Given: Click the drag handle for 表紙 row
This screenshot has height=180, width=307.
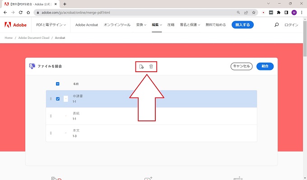Looking at the screenshot, I should (51, 116).
